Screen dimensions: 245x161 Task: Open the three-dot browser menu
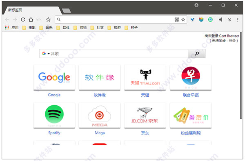(238, 20)
